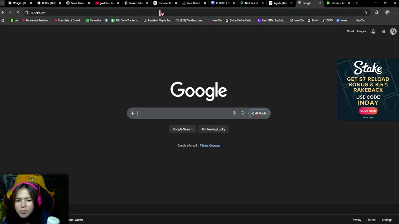The image size is (399, 224).
Task: Click the Stake logo in the ad
Action: click(x=368, y=68)
